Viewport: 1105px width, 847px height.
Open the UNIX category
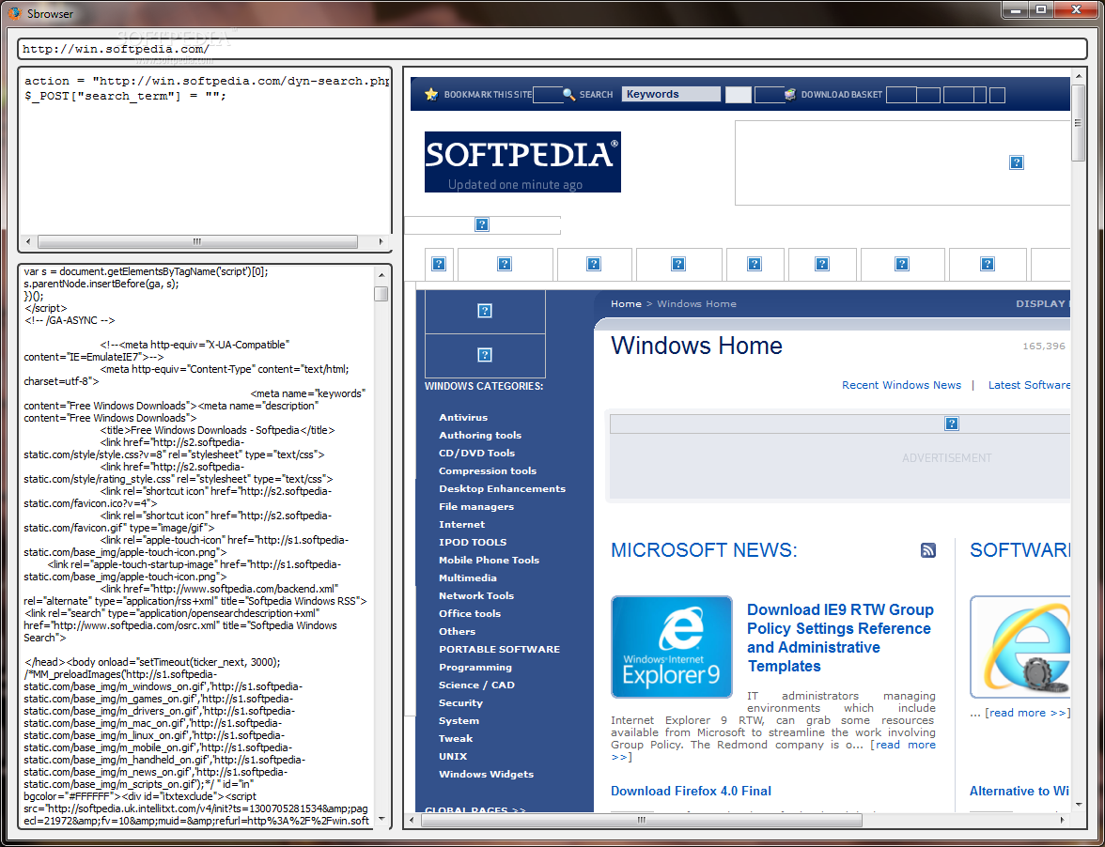[453, 756]
